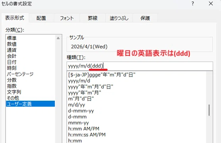Select 標準 in the category list

coord(31,38)
